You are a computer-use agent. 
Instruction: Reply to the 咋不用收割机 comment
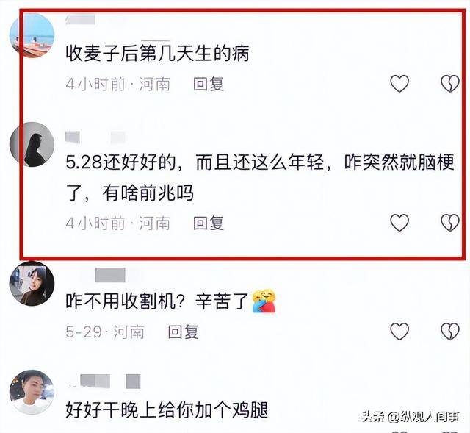click(183, 332)
